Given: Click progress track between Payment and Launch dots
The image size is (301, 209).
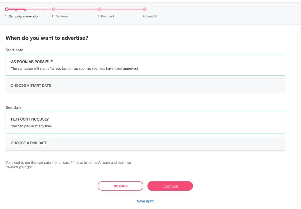Looking at the screenshot, I should pyautogui.click(x=122, y=9).
